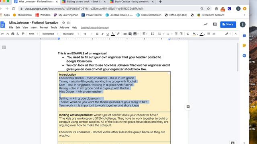Open the File menu
This screenshot has height=144, width=257.
(11, 28)
